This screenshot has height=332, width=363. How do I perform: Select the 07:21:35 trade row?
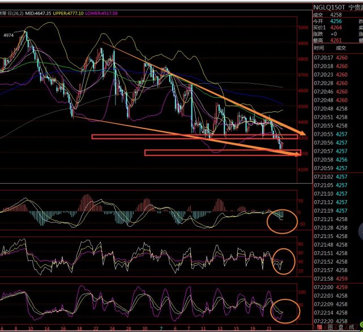[331, 236]
